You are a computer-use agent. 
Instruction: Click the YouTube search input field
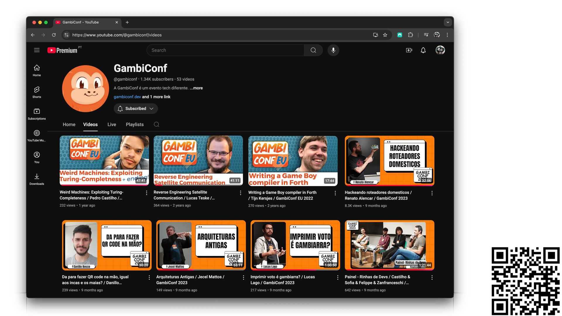pyautogui.click(x=225, y=50)
